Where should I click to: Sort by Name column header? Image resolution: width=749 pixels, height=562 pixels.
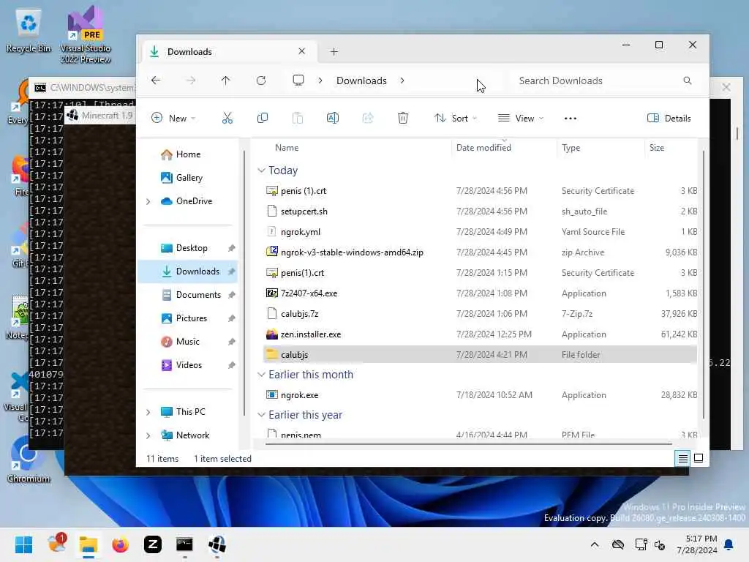pyautogui.click(x=287, y=148)
